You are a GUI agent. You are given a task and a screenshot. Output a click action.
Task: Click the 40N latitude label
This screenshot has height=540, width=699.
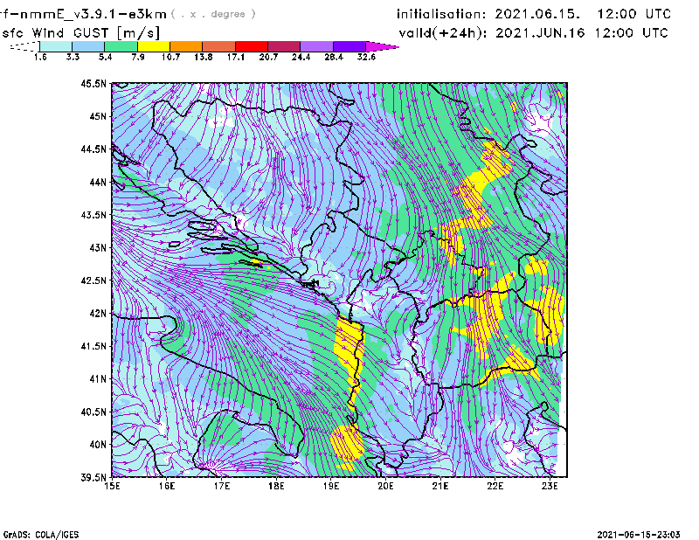(x=98, y=445)
